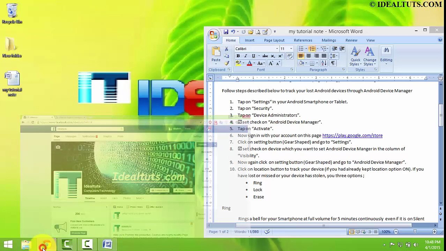Set Center alignment

[x=309, y=56]
